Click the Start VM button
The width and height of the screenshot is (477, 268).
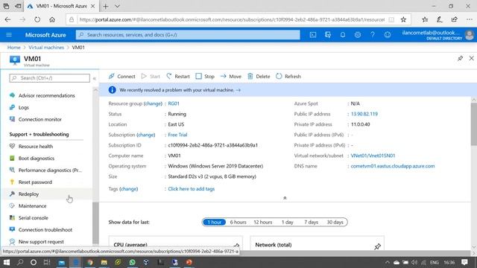[x=151, y=76]
